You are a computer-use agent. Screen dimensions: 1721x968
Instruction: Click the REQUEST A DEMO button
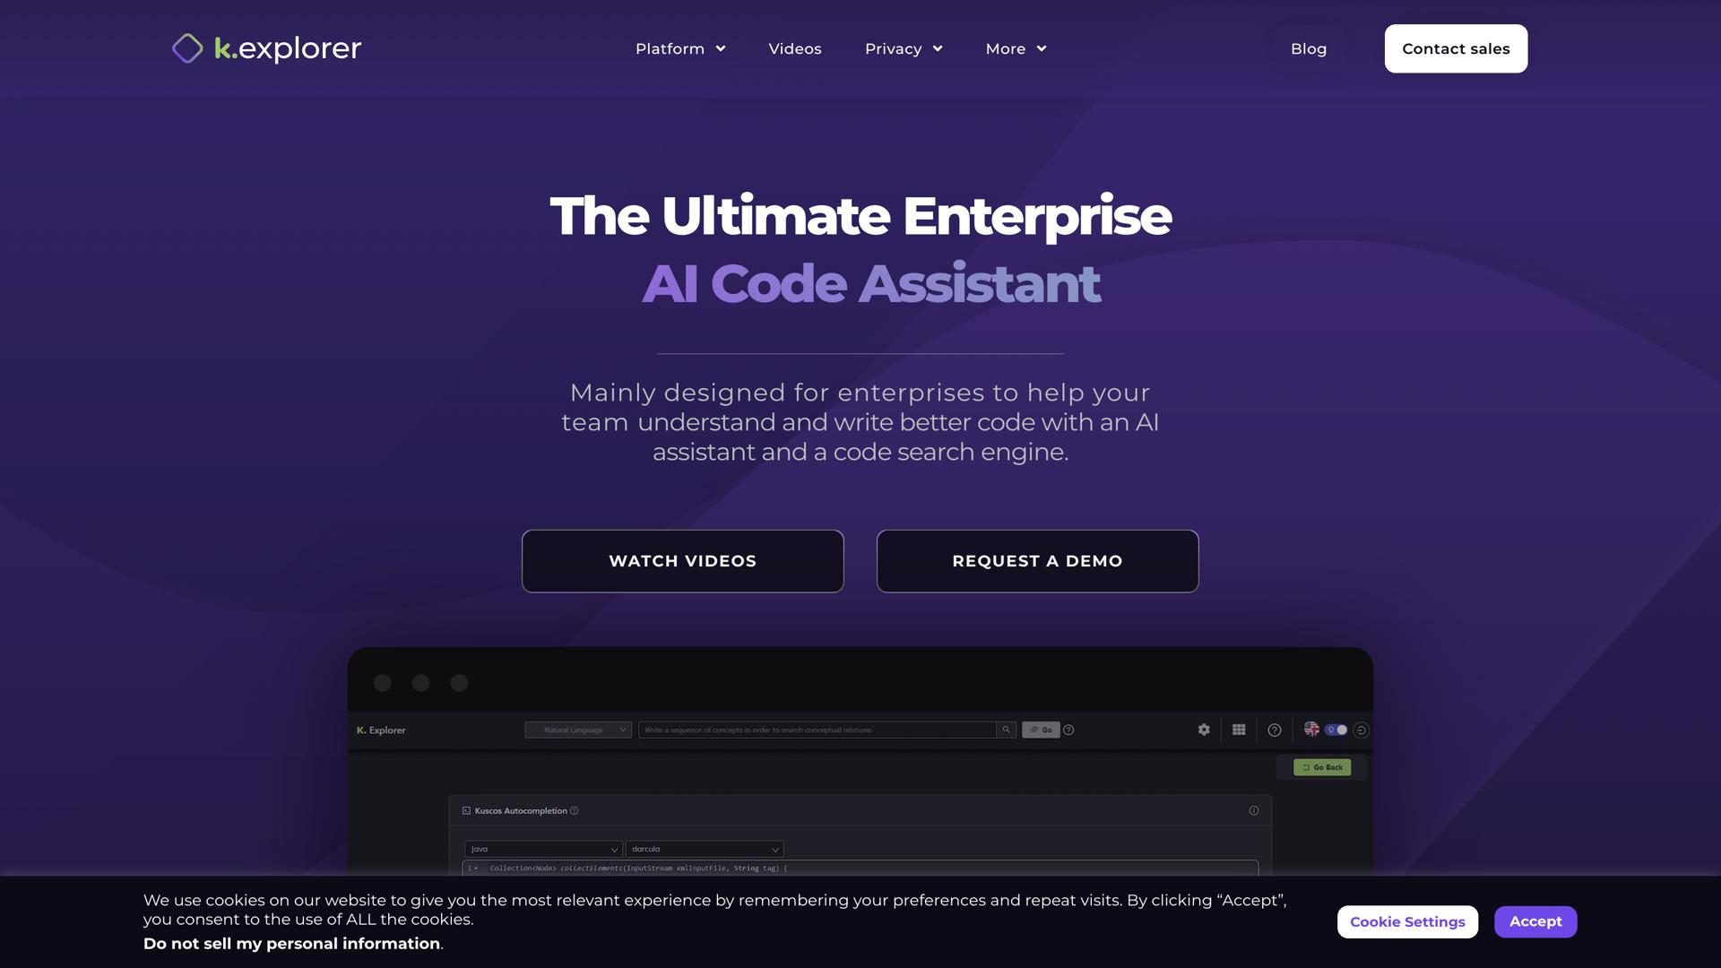tap(1037, 561)
